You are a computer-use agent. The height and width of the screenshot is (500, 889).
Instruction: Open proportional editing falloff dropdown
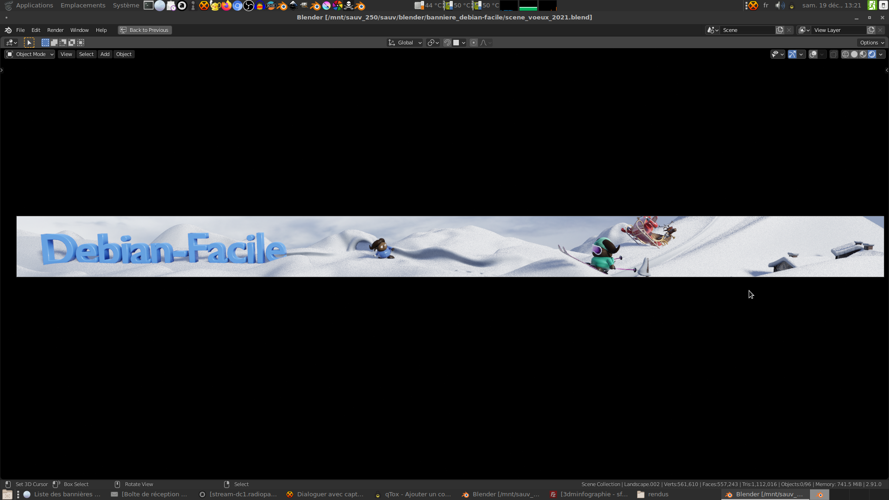coord(486,43)
